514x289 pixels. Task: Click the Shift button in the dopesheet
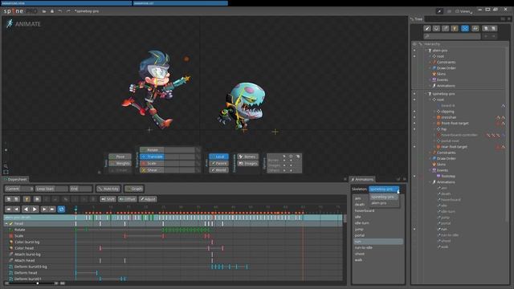(108, 199)
